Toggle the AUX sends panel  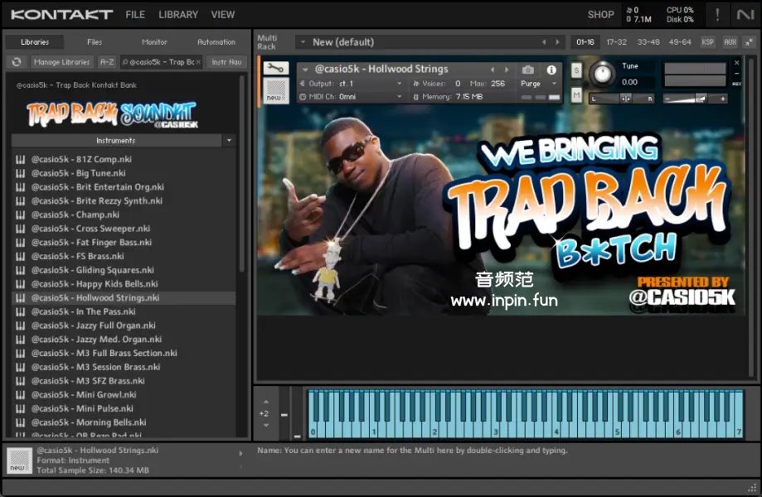click(730, 42)
